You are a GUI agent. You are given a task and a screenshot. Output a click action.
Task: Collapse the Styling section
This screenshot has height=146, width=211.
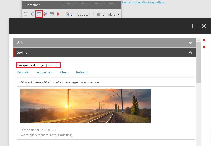pos(105,52)
